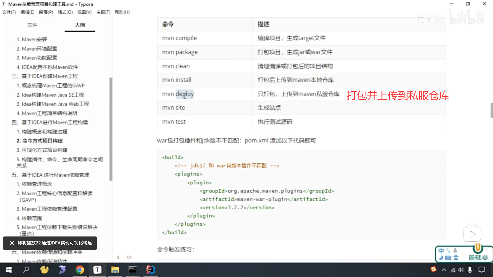This screenshot has width=493, height=277.
Task: Open Windows search from taskbar
Action: click(26, 270)
